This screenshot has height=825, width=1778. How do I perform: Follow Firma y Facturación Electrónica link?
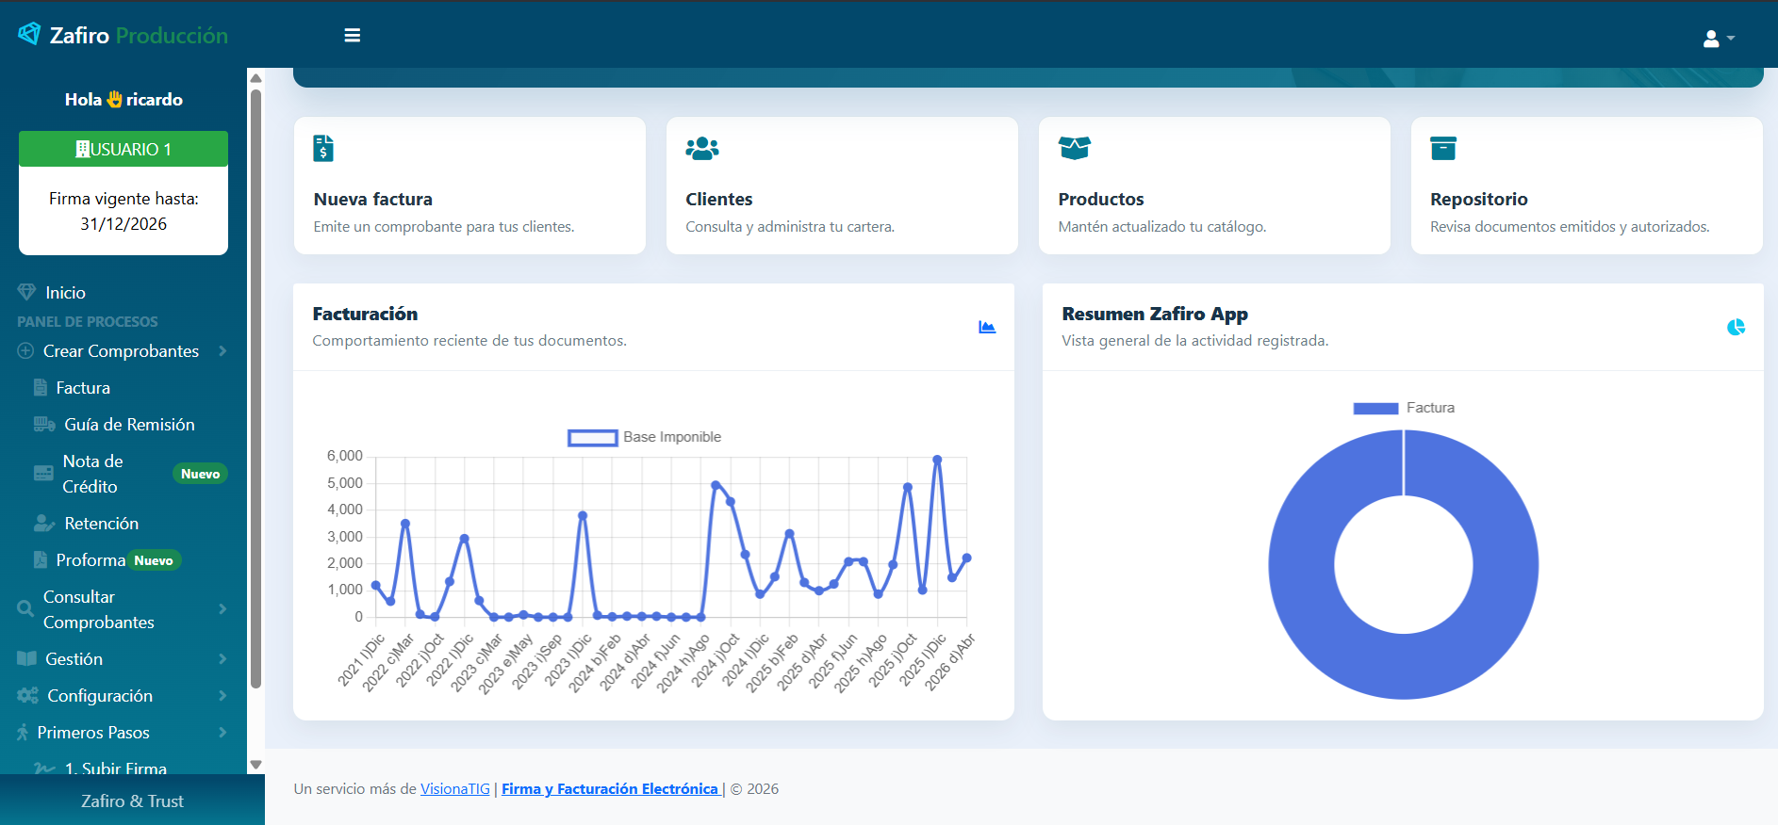610,789
